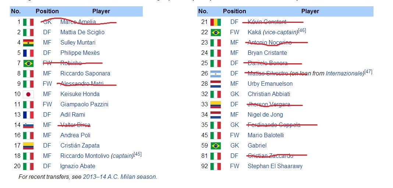
Task: Click the France flag beside Adil Rami
Action: point(28,115)
